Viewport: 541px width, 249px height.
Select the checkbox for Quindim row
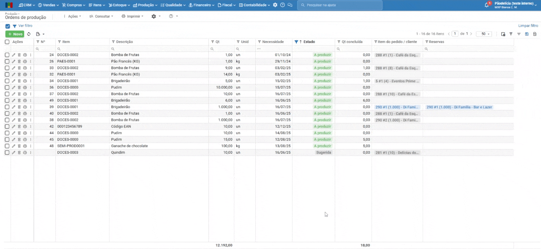(x=7, y=152)
